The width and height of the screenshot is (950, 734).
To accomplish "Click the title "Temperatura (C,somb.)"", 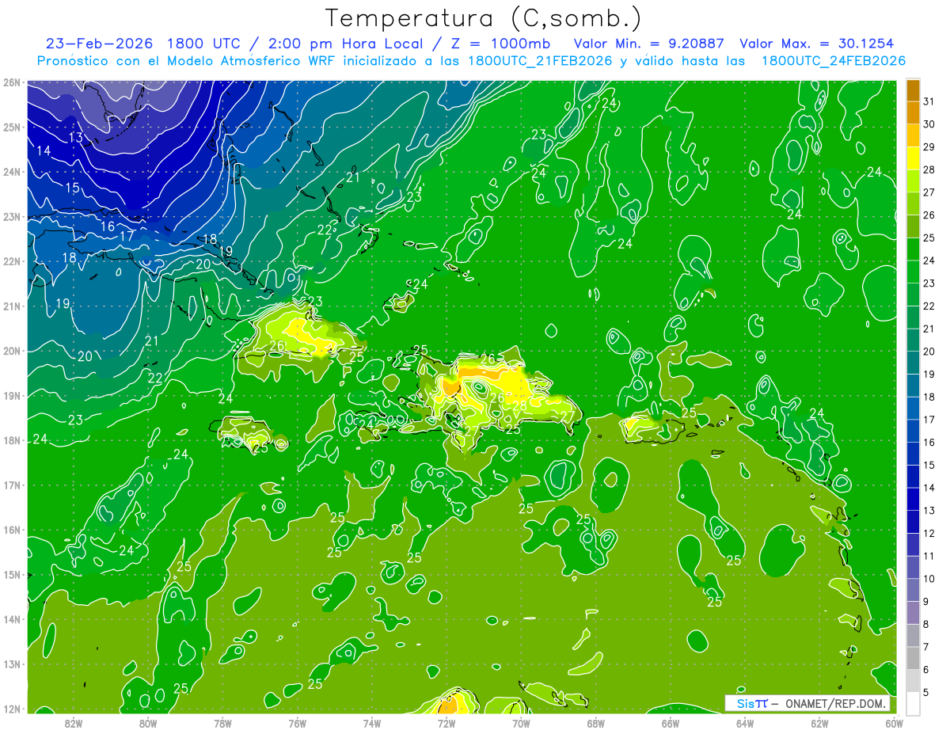I will 483,18.
